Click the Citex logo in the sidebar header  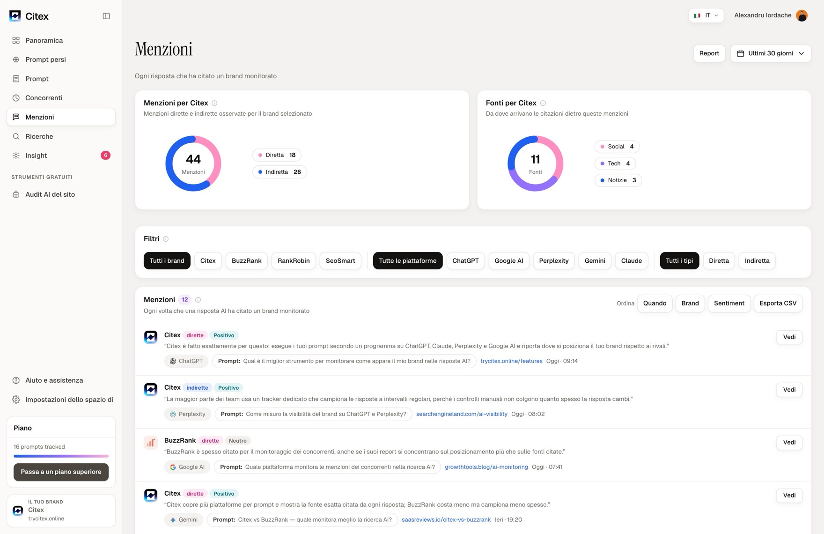pos(15,16)
